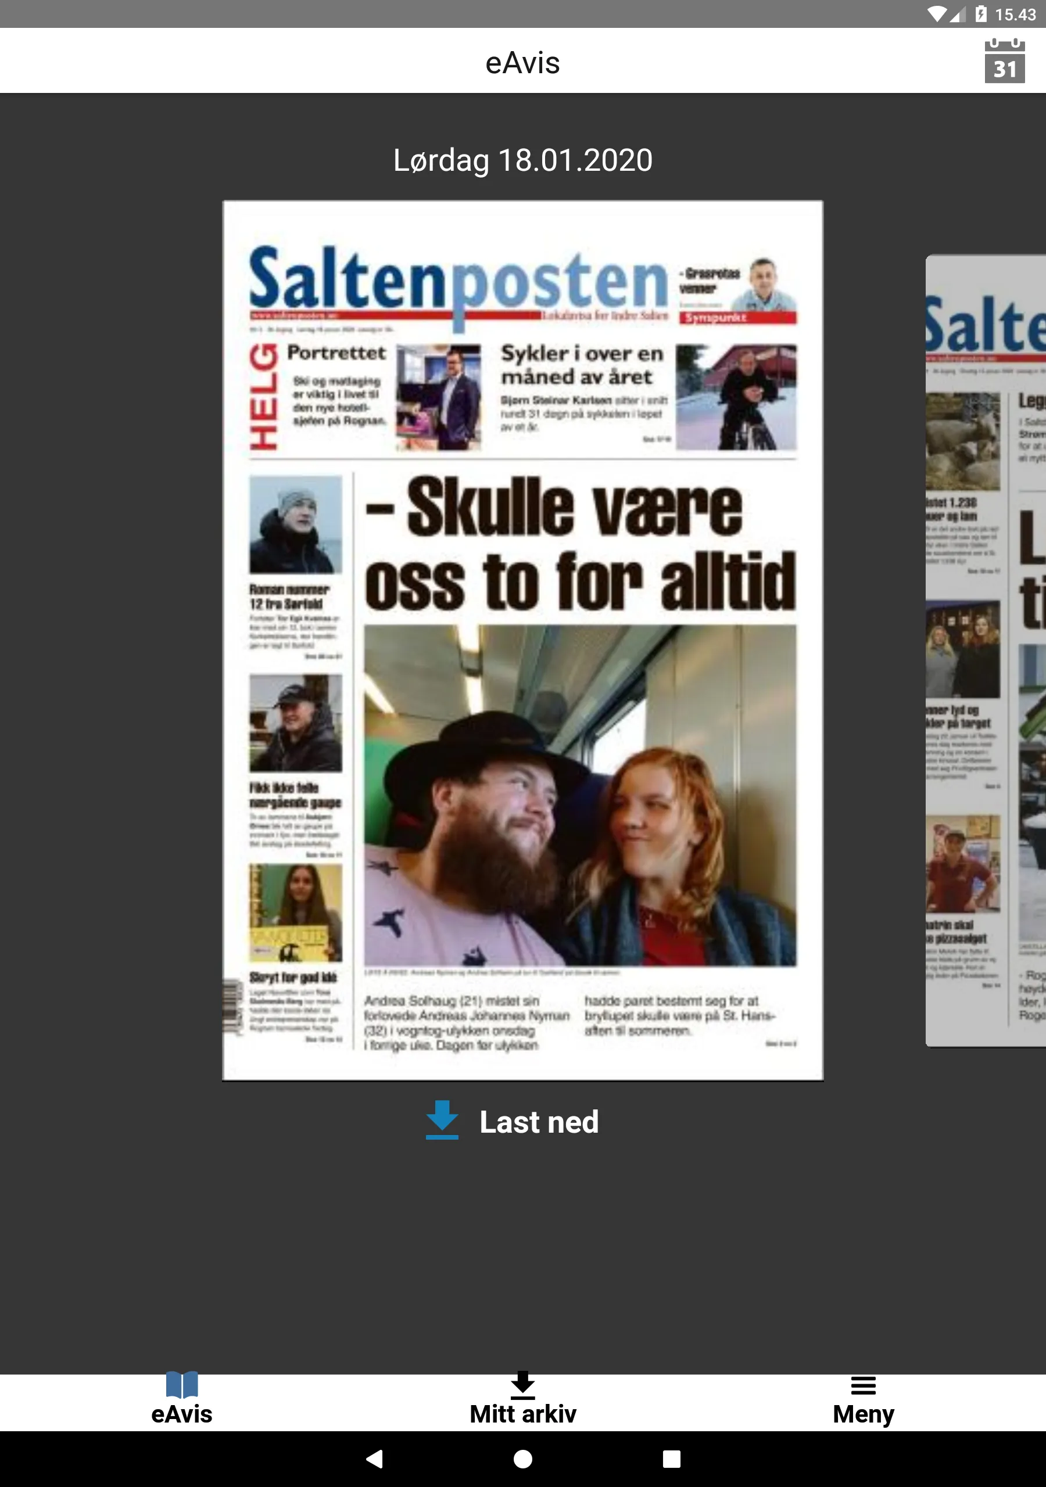The height and width of the screenshot is (1487, 1046).
Task: Tap the blue download arrow icon
Action: pos(442,1120)
